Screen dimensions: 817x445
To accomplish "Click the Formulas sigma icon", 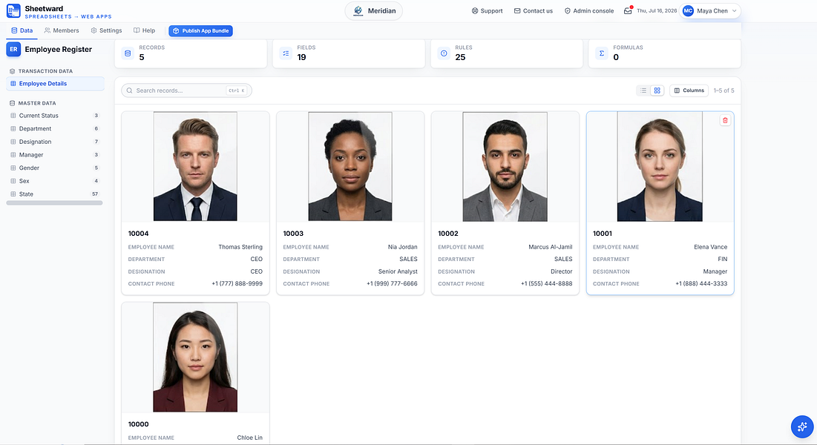I will click(x=602, y=53).
